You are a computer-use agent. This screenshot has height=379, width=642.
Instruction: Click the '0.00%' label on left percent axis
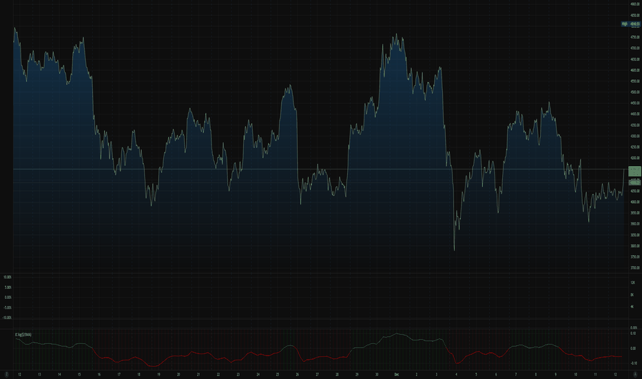8,298
